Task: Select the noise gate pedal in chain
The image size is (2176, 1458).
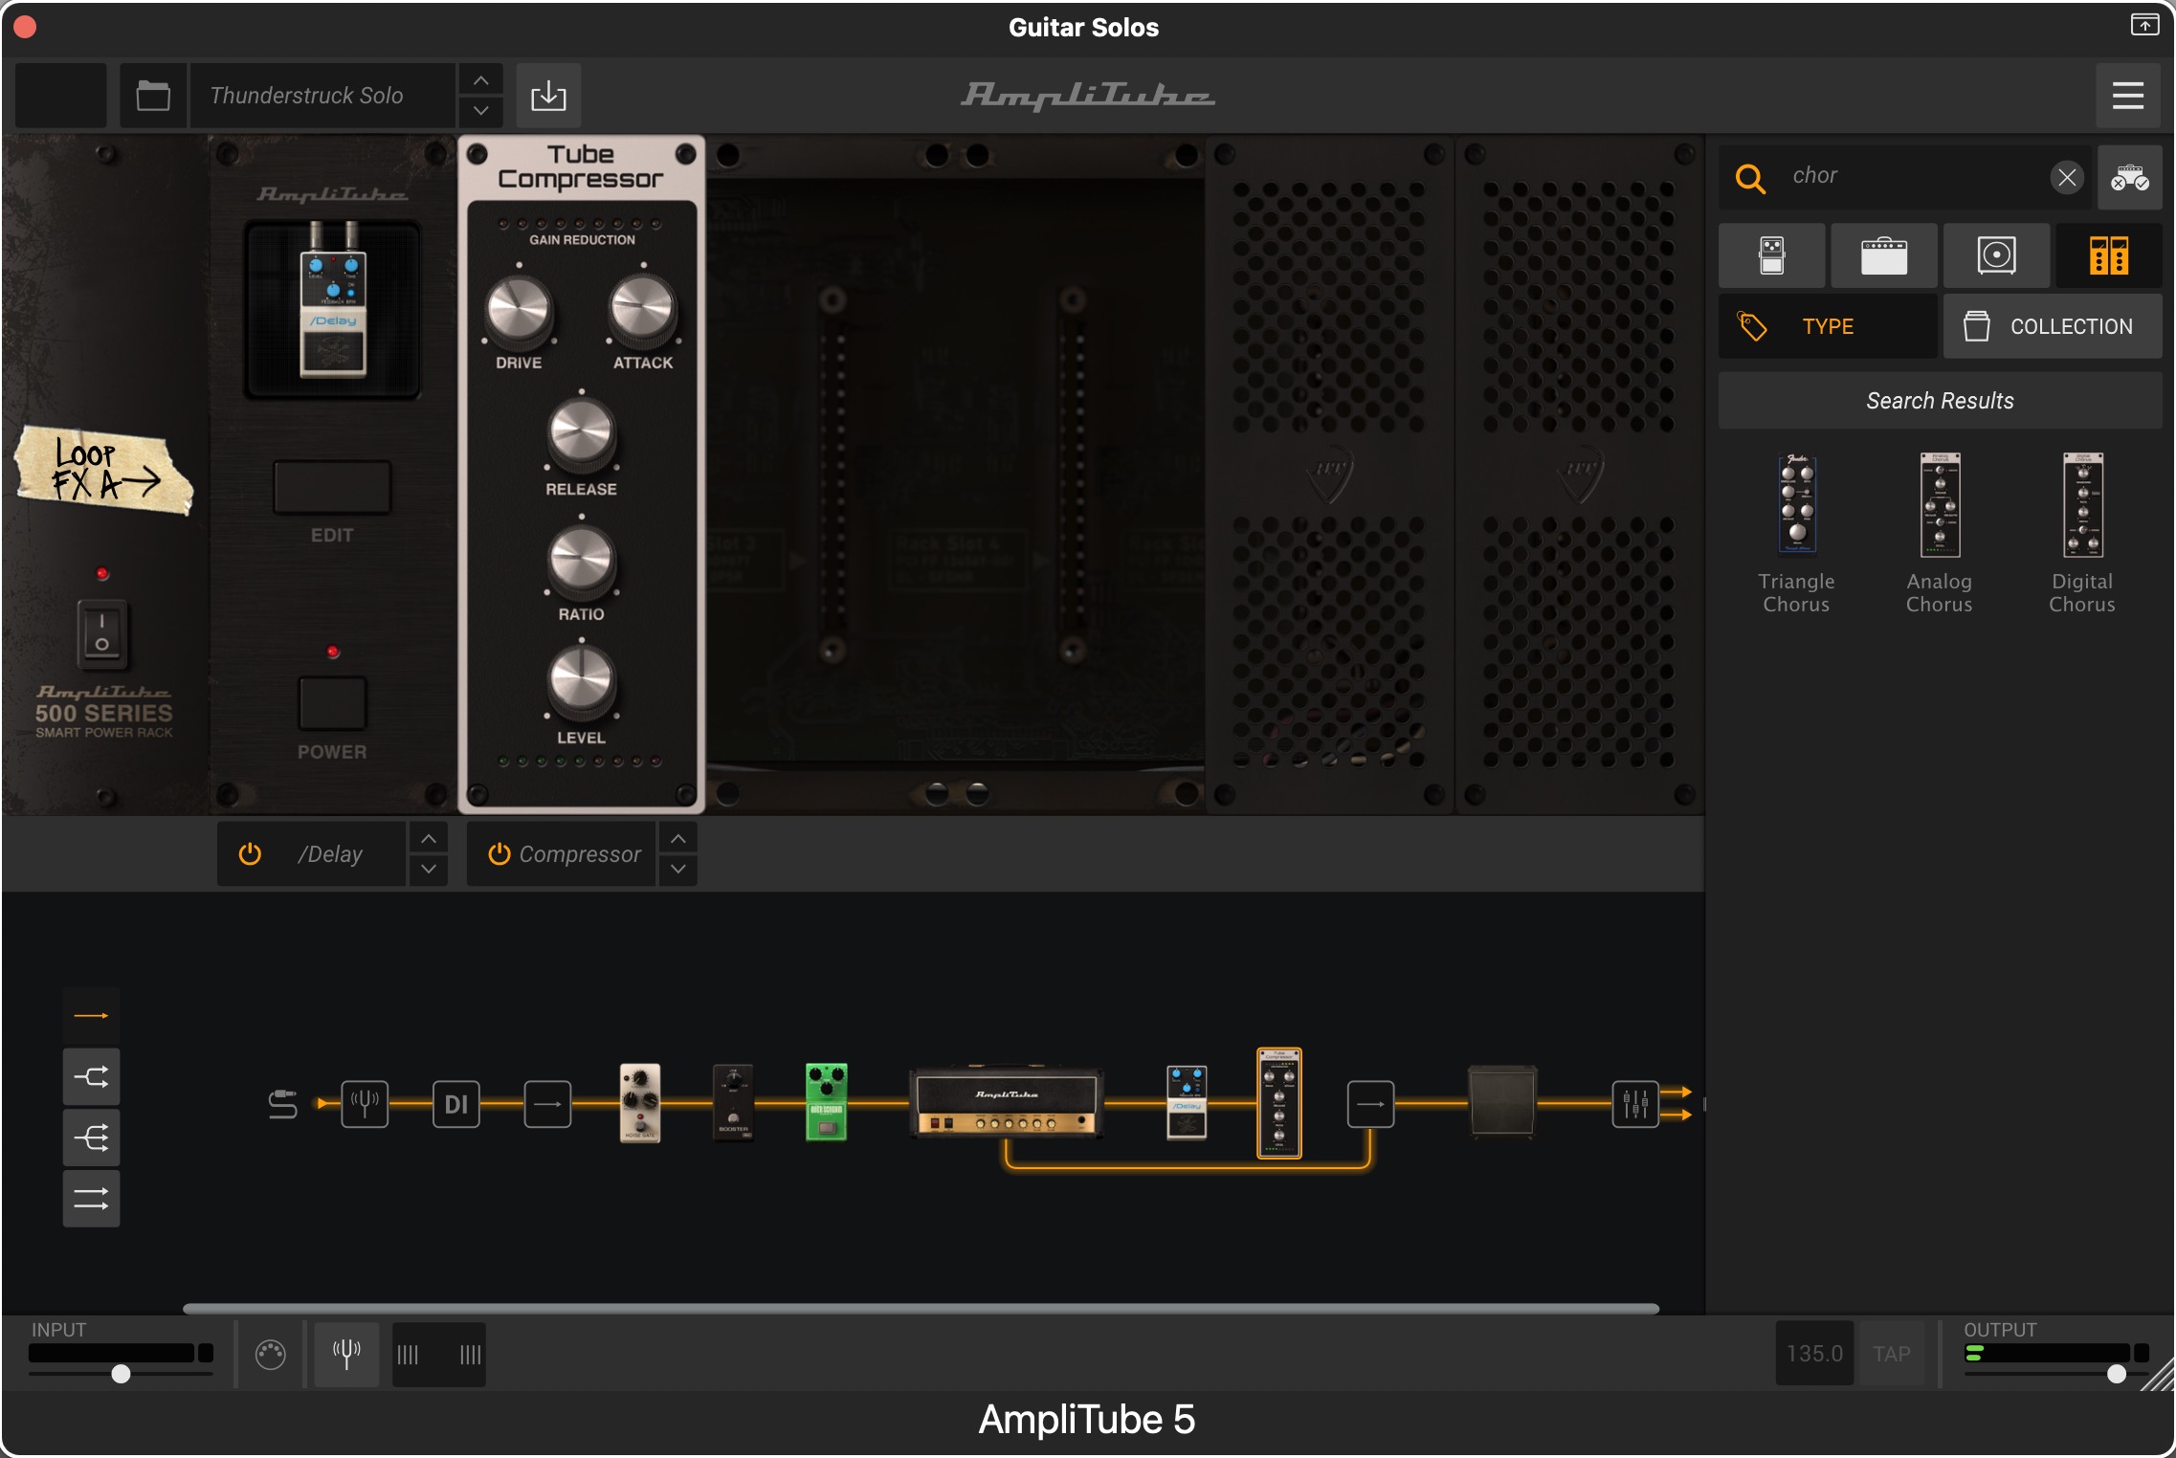Action: click(640, 1102)
